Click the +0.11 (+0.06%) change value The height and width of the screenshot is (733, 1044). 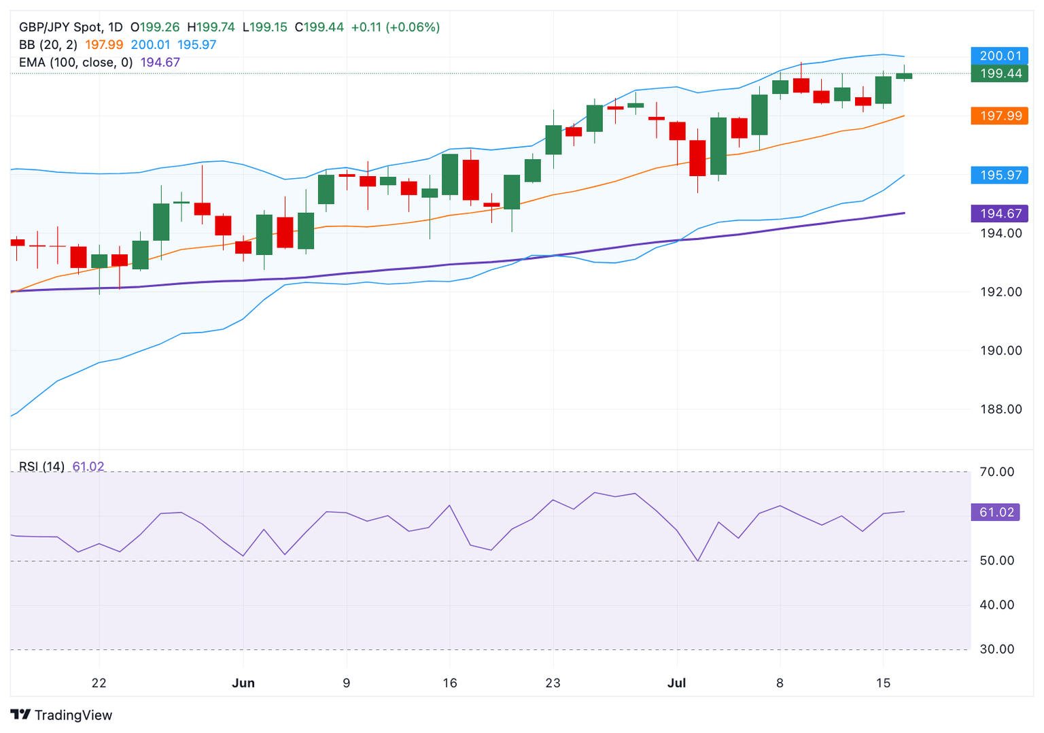(395, 27)
